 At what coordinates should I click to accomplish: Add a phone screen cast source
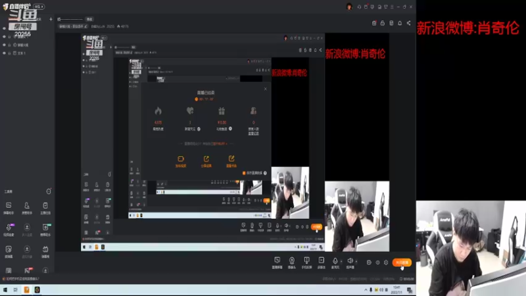pyautogui.click(x=306, y=262)
